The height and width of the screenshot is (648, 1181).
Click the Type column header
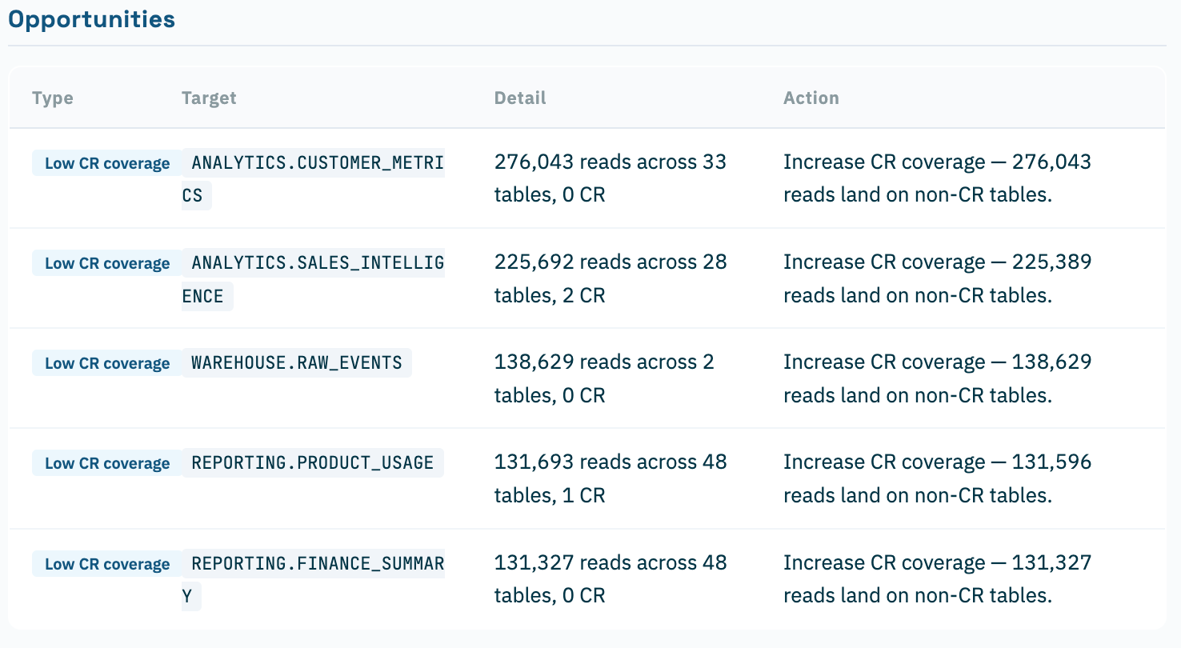[x=53, y=98]
